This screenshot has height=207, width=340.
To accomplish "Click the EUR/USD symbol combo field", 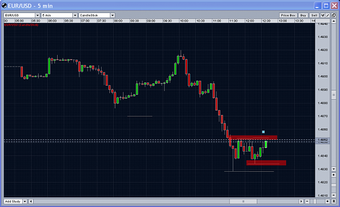I will point(19,15).
